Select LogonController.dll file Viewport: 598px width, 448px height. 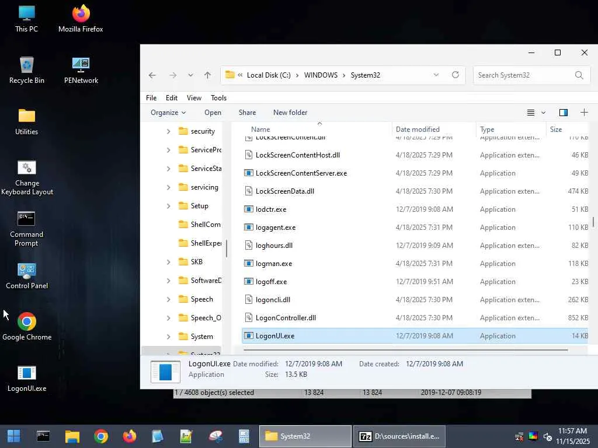tap(415, 318)
